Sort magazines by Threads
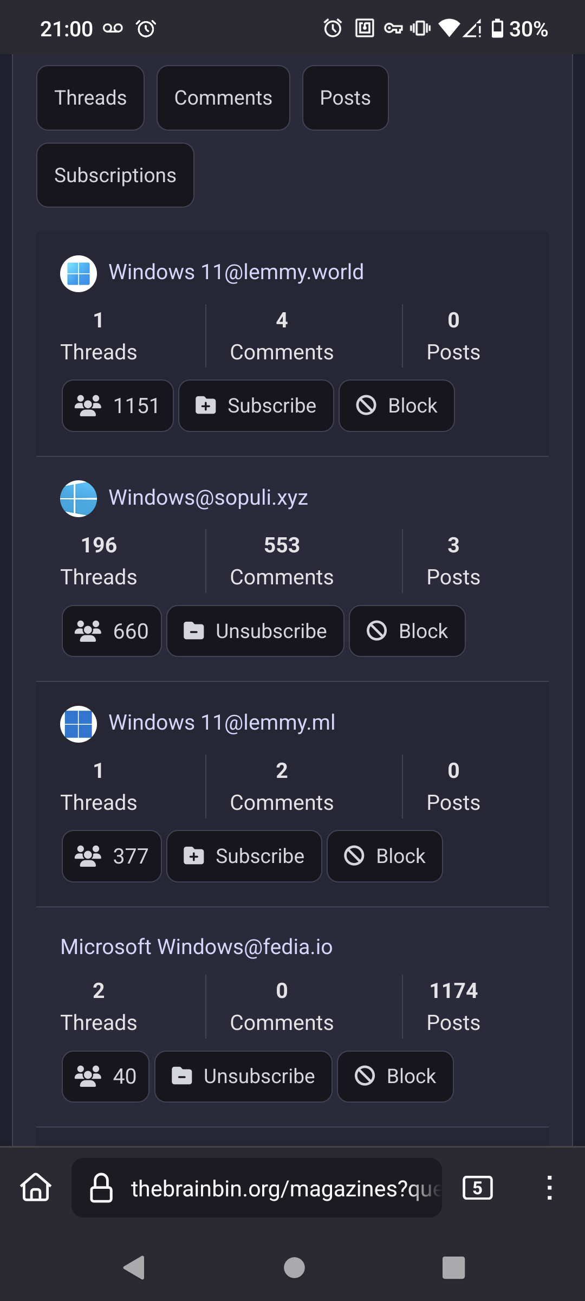Viewport: 585px width, 1301px height. (90, 98)
